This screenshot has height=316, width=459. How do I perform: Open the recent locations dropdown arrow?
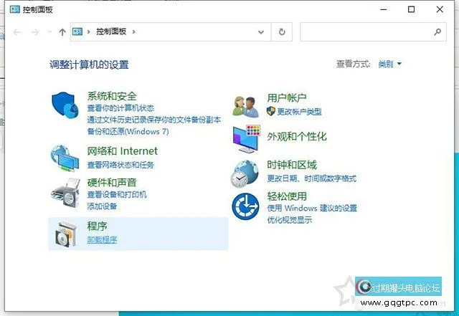[x=49, y=32]
